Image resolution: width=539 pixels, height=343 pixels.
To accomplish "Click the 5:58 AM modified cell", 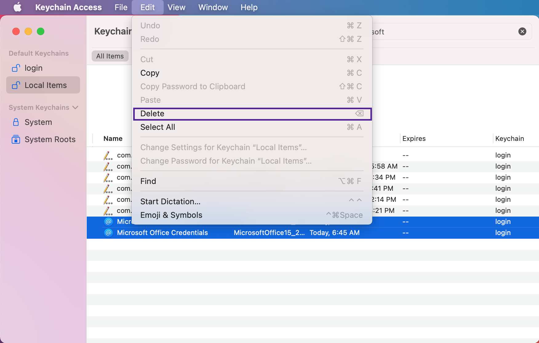I will [x=385, y=166].
